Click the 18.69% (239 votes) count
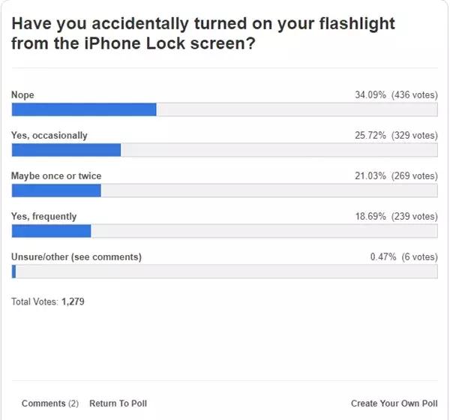 tap(395, 217)
